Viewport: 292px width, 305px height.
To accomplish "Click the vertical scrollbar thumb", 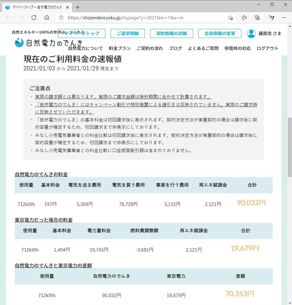I will [x=290, y=147].
